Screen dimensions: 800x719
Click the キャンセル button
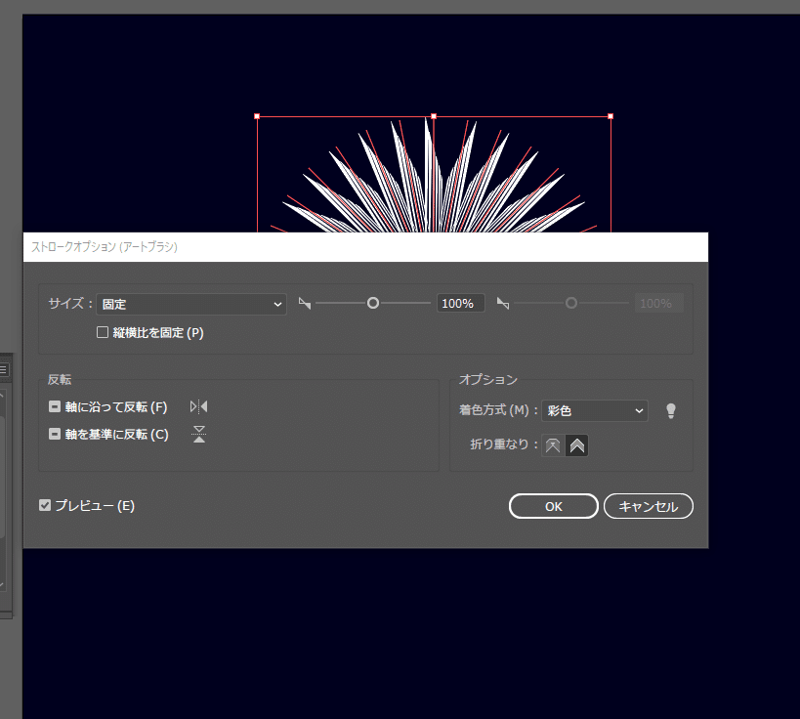click(649, 506)
